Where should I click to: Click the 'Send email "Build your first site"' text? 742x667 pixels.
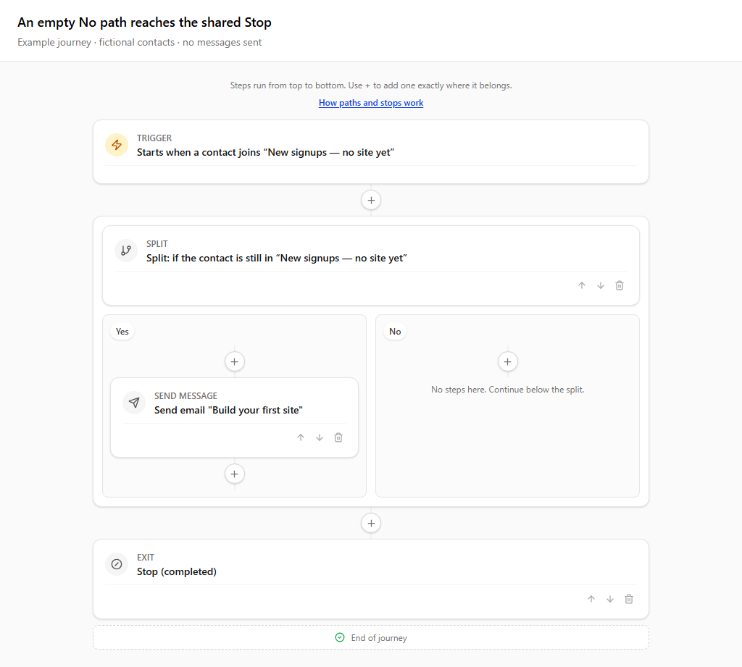(x=228, y=410)
